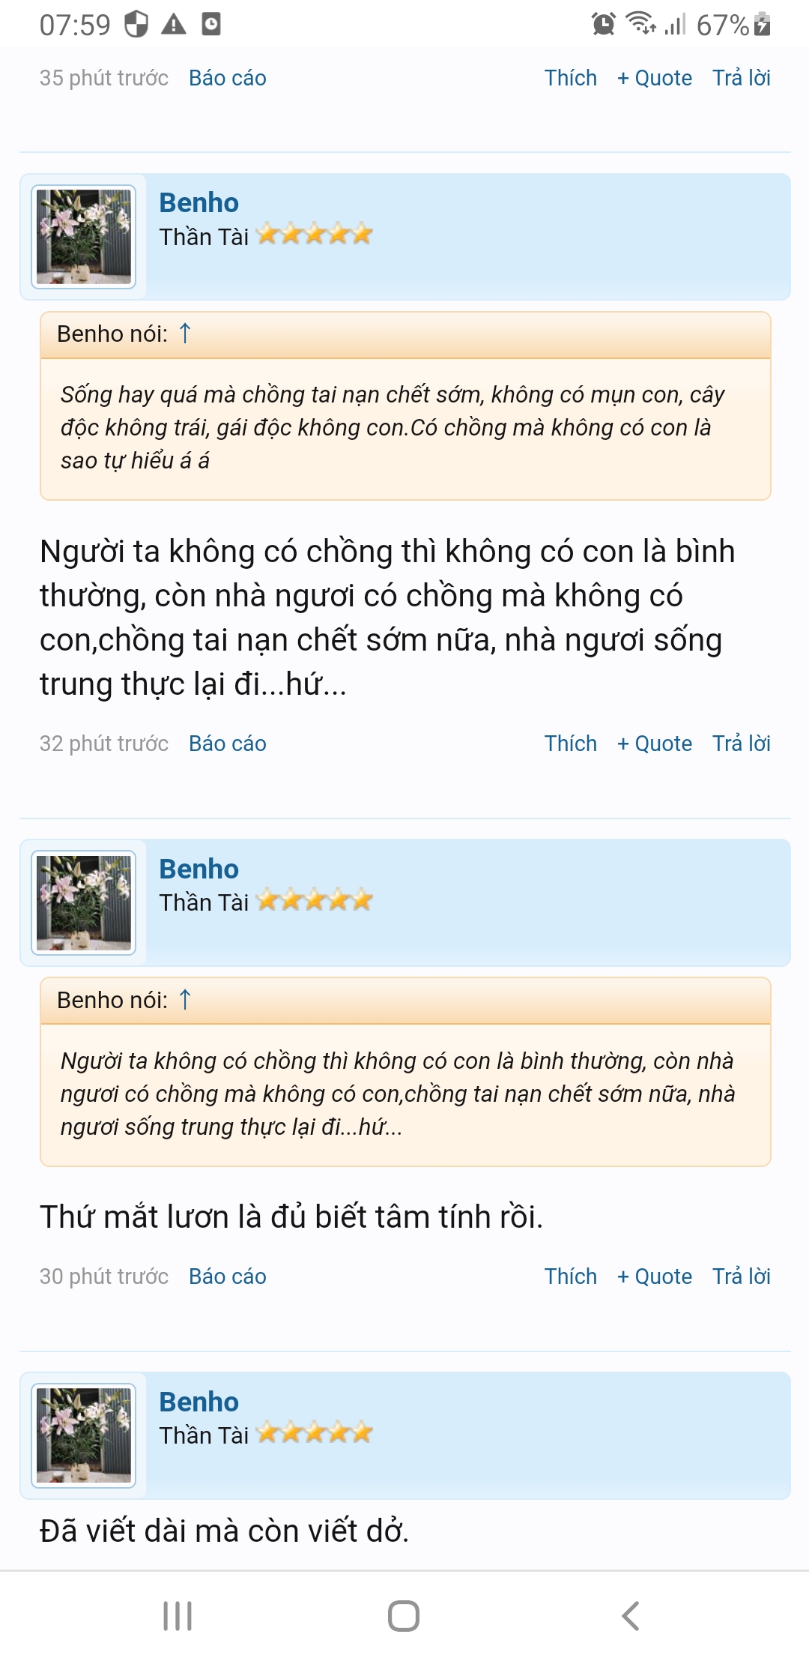Tap the Android home navigation icon
Image resolution: width=809 pixels, height=1664 pixels.
404,1616
